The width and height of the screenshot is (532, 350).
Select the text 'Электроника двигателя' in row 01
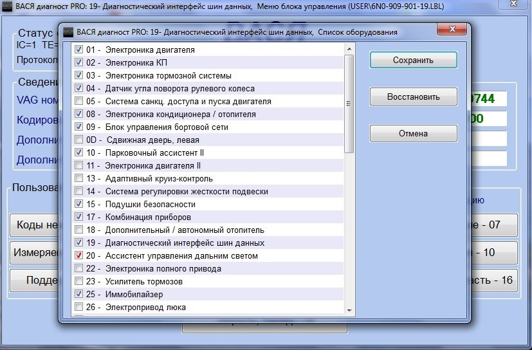click(x=150, y=50)
